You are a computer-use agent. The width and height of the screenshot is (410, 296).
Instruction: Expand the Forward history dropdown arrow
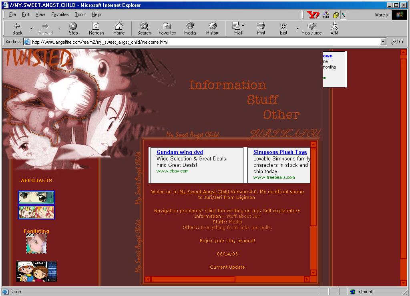coord(59,28)
